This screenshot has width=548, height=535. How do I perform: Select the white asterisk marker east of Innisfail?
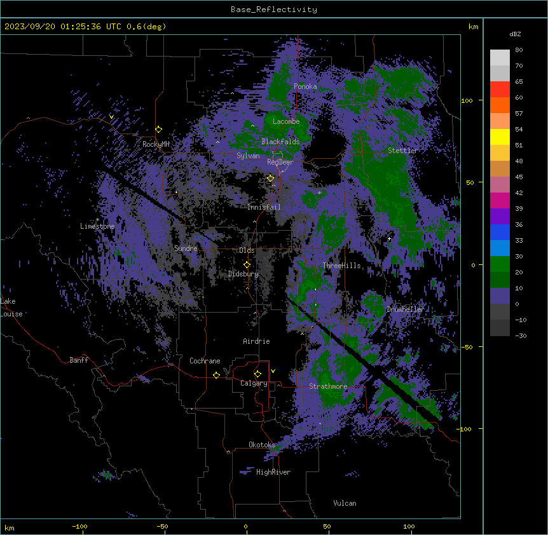pos(319,193)
